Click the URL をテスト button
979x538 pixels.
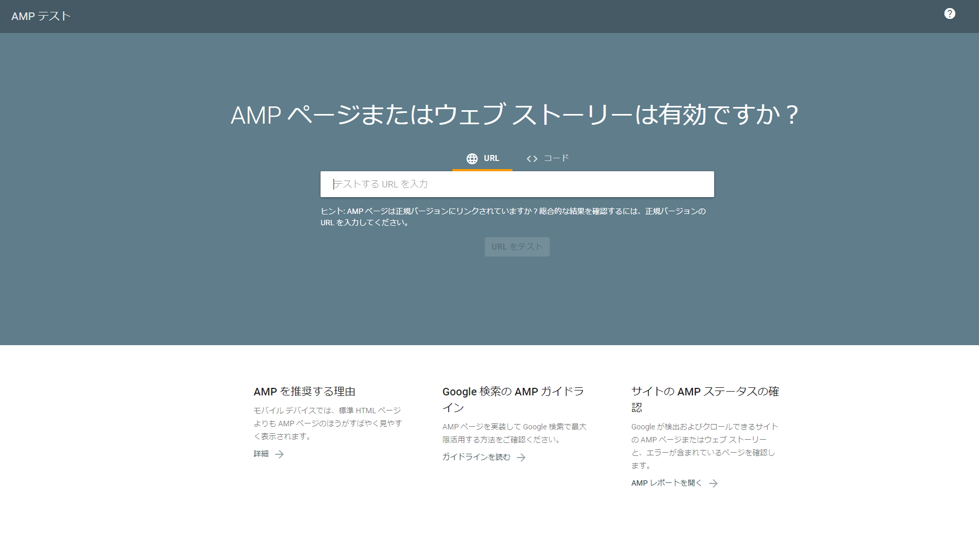click(x=517, y=247)
